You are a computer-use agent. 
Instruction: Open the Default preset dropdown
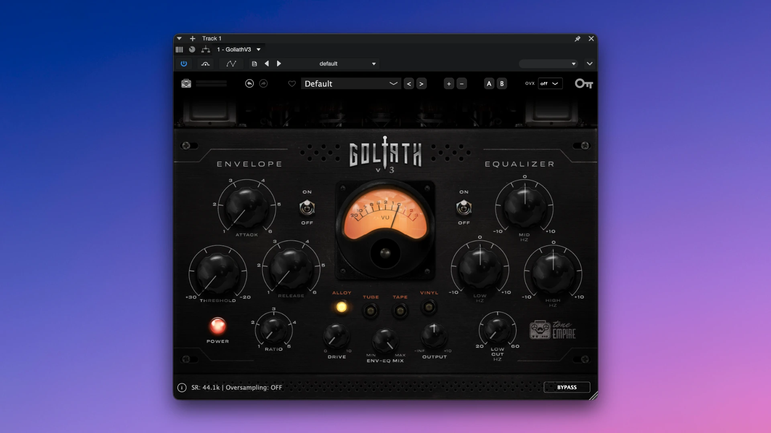351,83
